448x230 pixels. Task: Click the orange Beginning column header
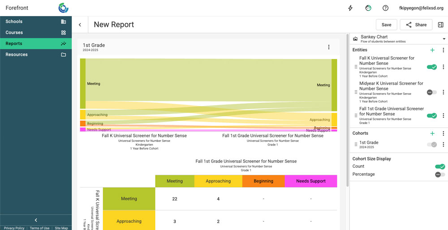point(263,181)
